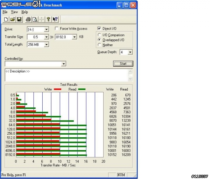Click the read value 7363

point(127,112)
